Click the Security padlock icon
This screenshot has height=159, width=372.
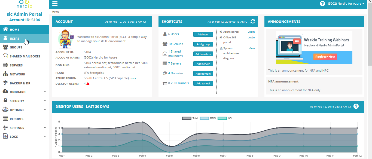pyautogui.click(x=5, y=100)
